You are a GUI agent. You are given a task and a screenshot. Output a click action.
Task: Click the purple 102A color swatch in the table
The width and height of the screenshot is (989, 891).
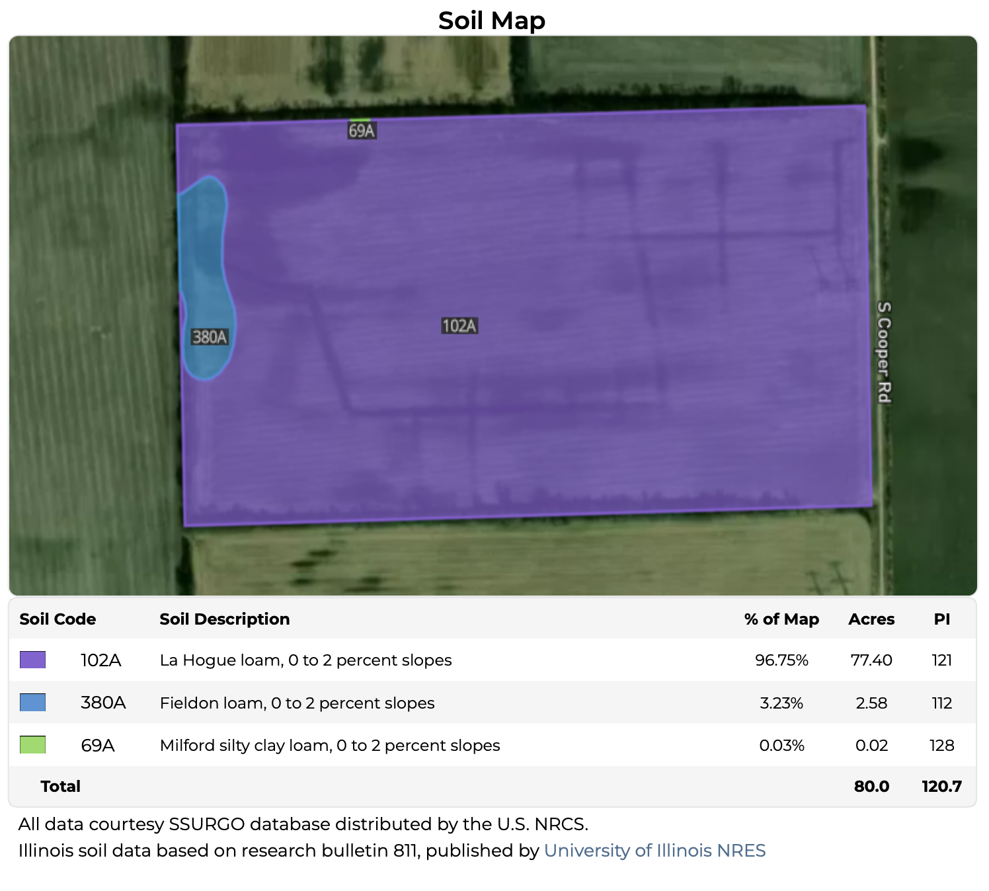tap(32, 660)
